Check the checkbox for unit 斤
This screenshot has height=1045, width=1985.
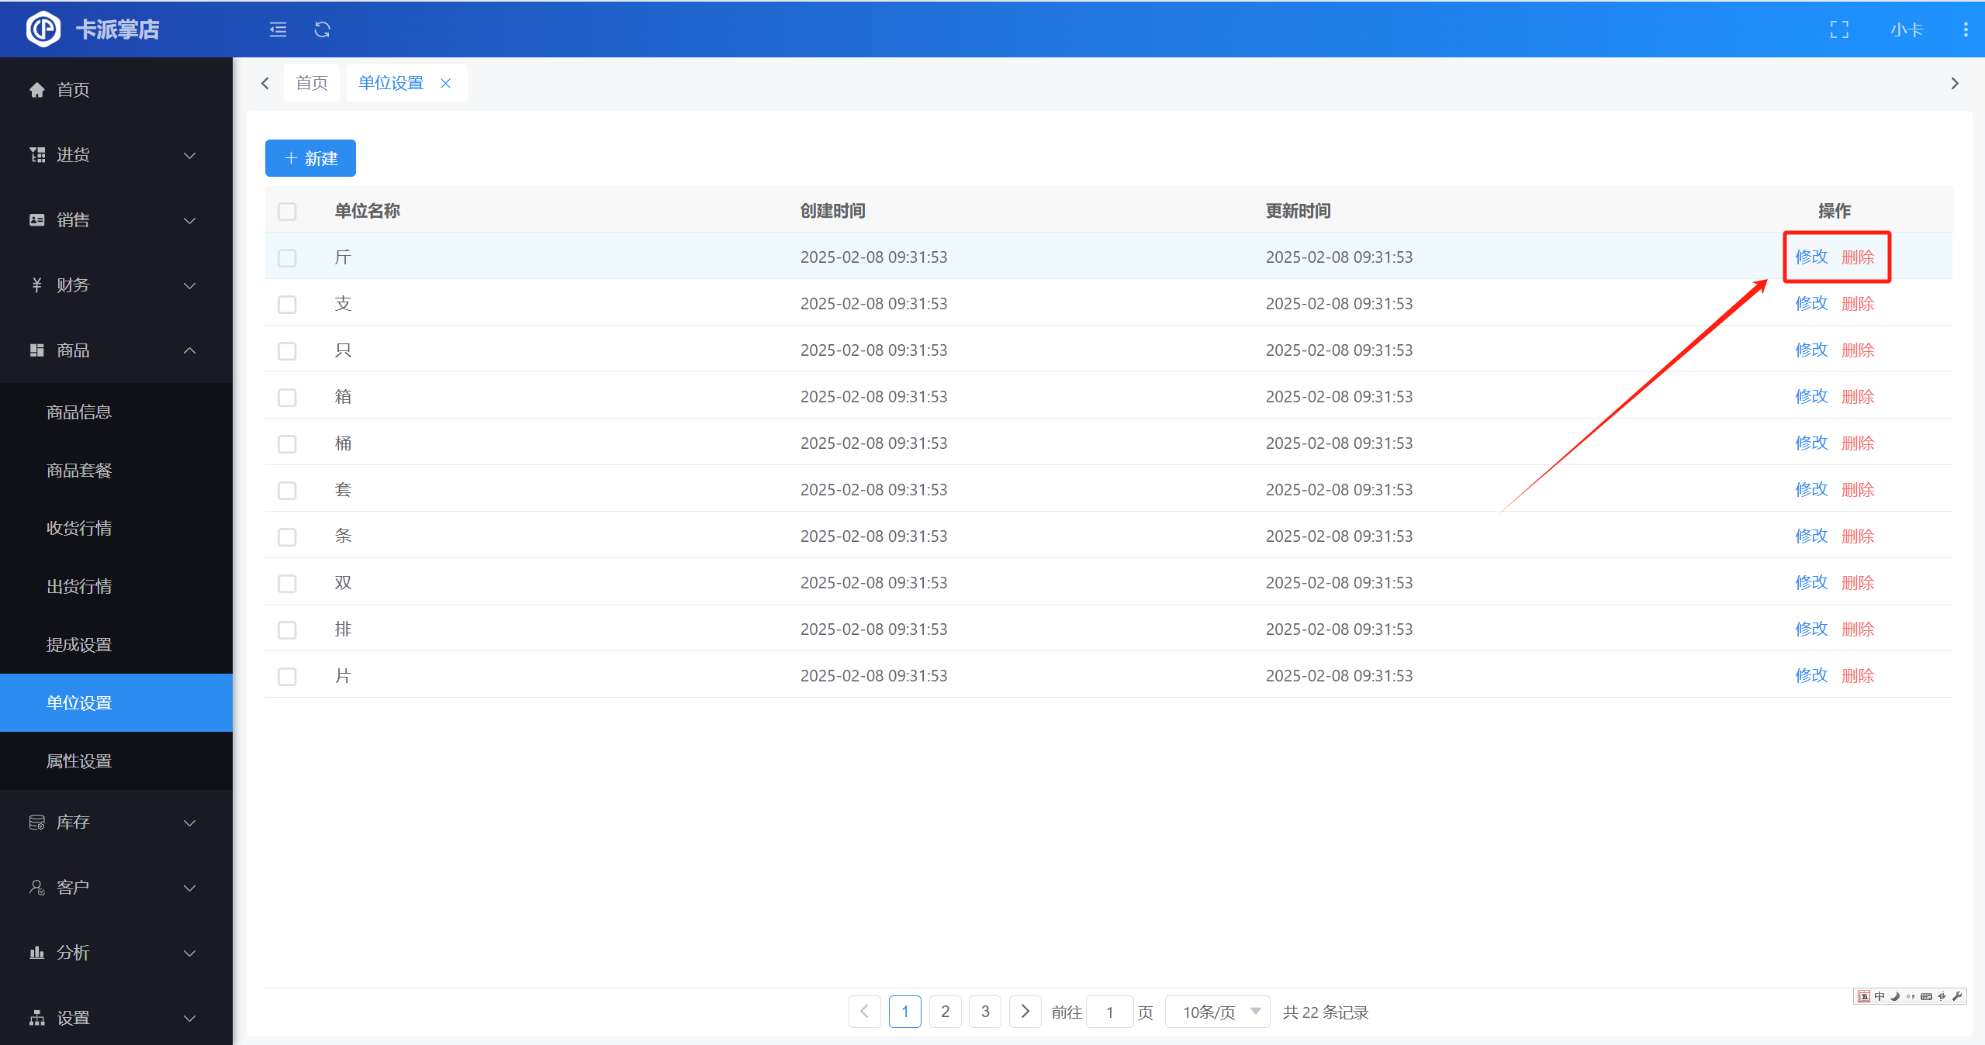click(287, 257)
